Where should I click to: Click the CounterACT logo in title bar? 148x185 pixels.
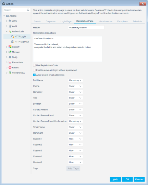pos(4,4)
